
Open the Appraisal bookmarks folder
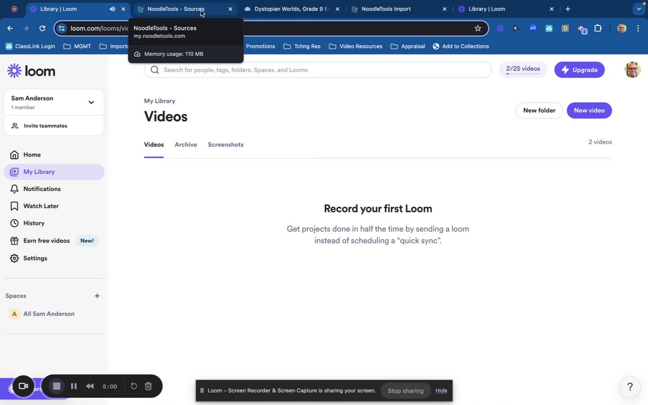tap(408, 46)
